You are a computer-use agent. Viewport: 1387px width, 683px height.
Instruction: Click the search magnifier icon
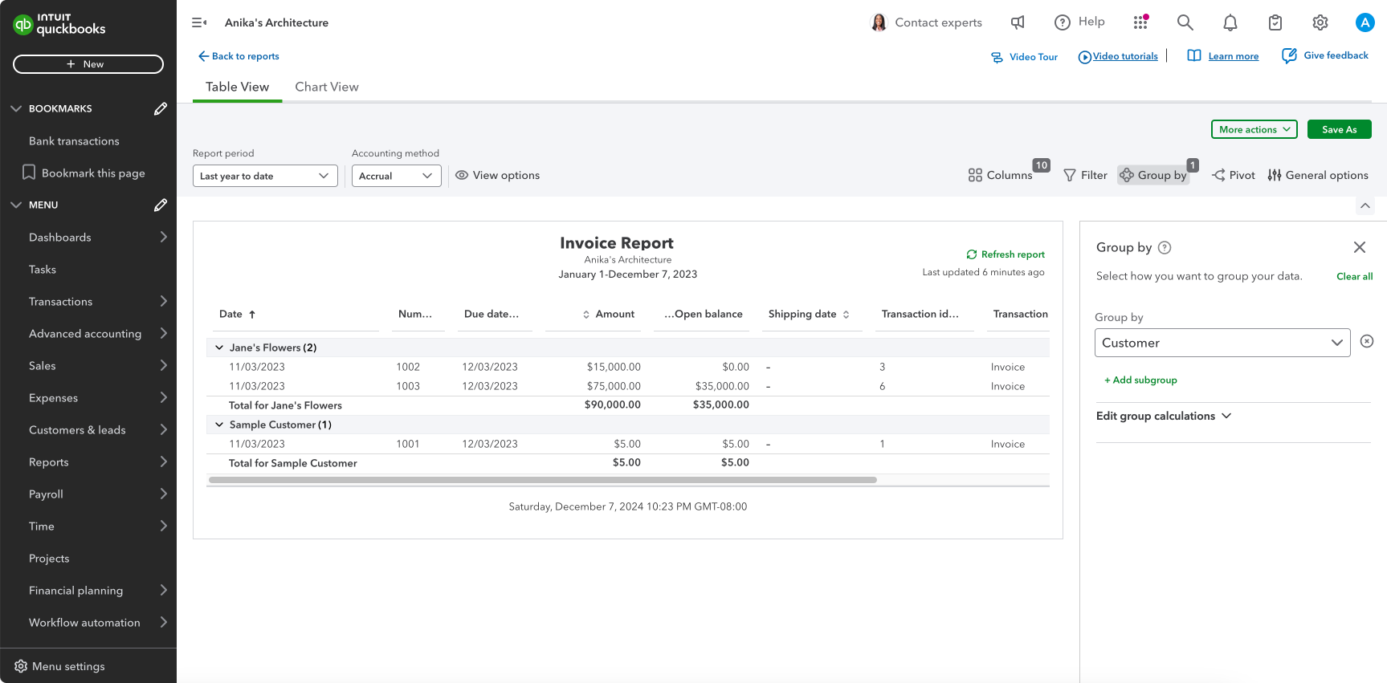tap(1185, 22)
